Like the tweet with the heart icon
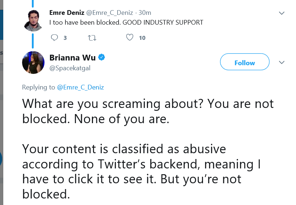296x205 pixels. (130, 37)
